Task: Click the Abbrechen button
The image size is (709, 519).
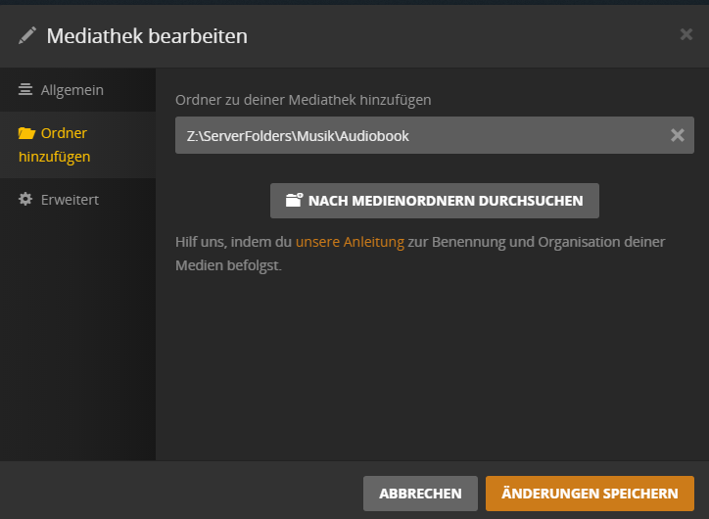Action: (x=420, y=494)
